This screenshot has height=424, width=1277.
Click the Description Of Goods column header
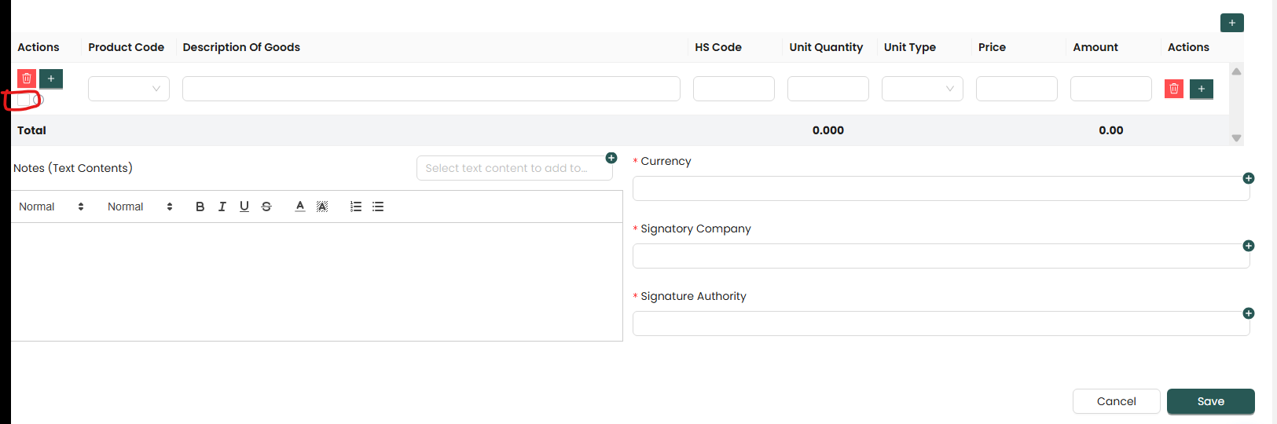(241, 47)
